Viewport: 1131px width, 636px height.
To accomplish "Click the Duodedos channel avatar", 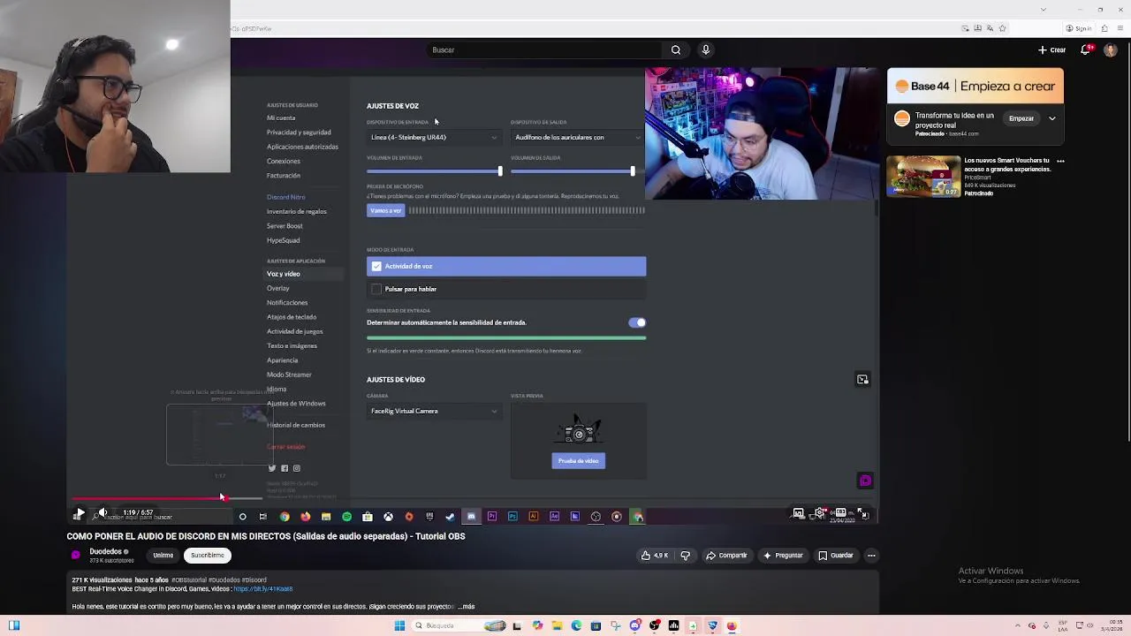I will coord(76,555).
